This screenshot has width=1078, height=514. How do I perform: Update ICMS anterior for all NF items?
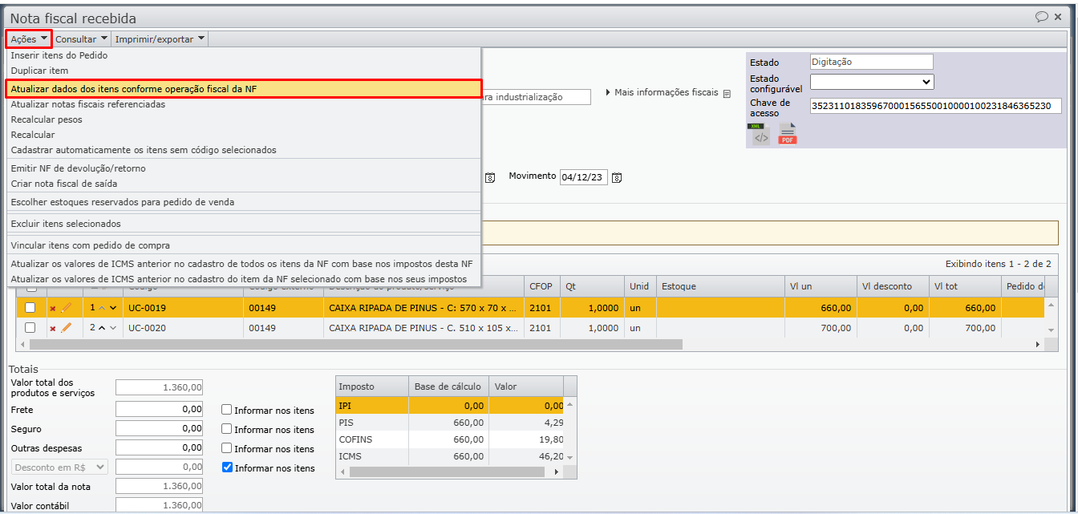tap(244, 264)
